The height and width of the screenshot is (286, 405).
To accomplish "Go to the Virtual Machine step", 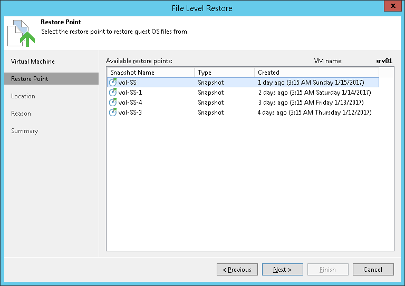I will click(33, 62).
